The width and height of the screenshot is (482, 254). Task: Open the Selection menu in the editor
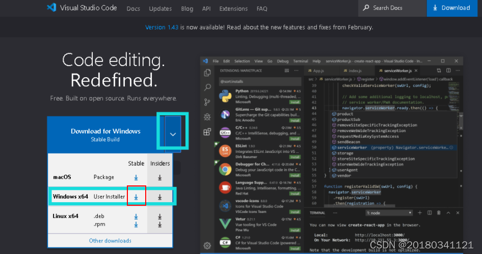pyautogui.click(x=242, y=61)
